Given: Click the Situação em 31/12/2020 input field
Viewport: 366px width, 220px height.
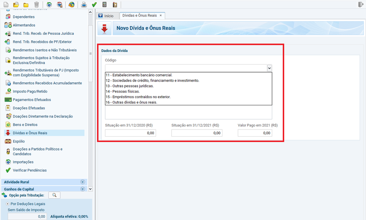Looking at the screenshot, I should pyautogui.click(x=130, y=133).
